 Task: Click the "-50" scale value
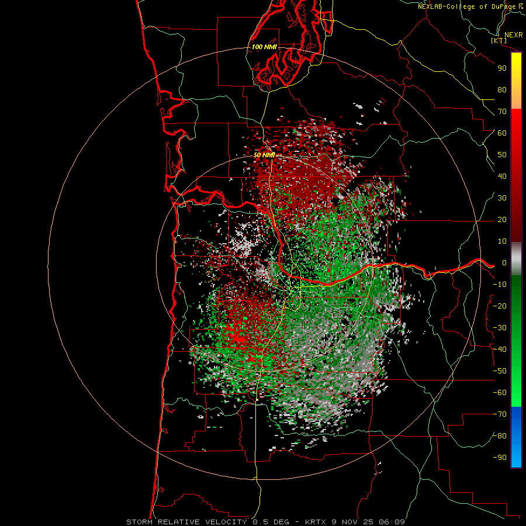click(500, 371)
